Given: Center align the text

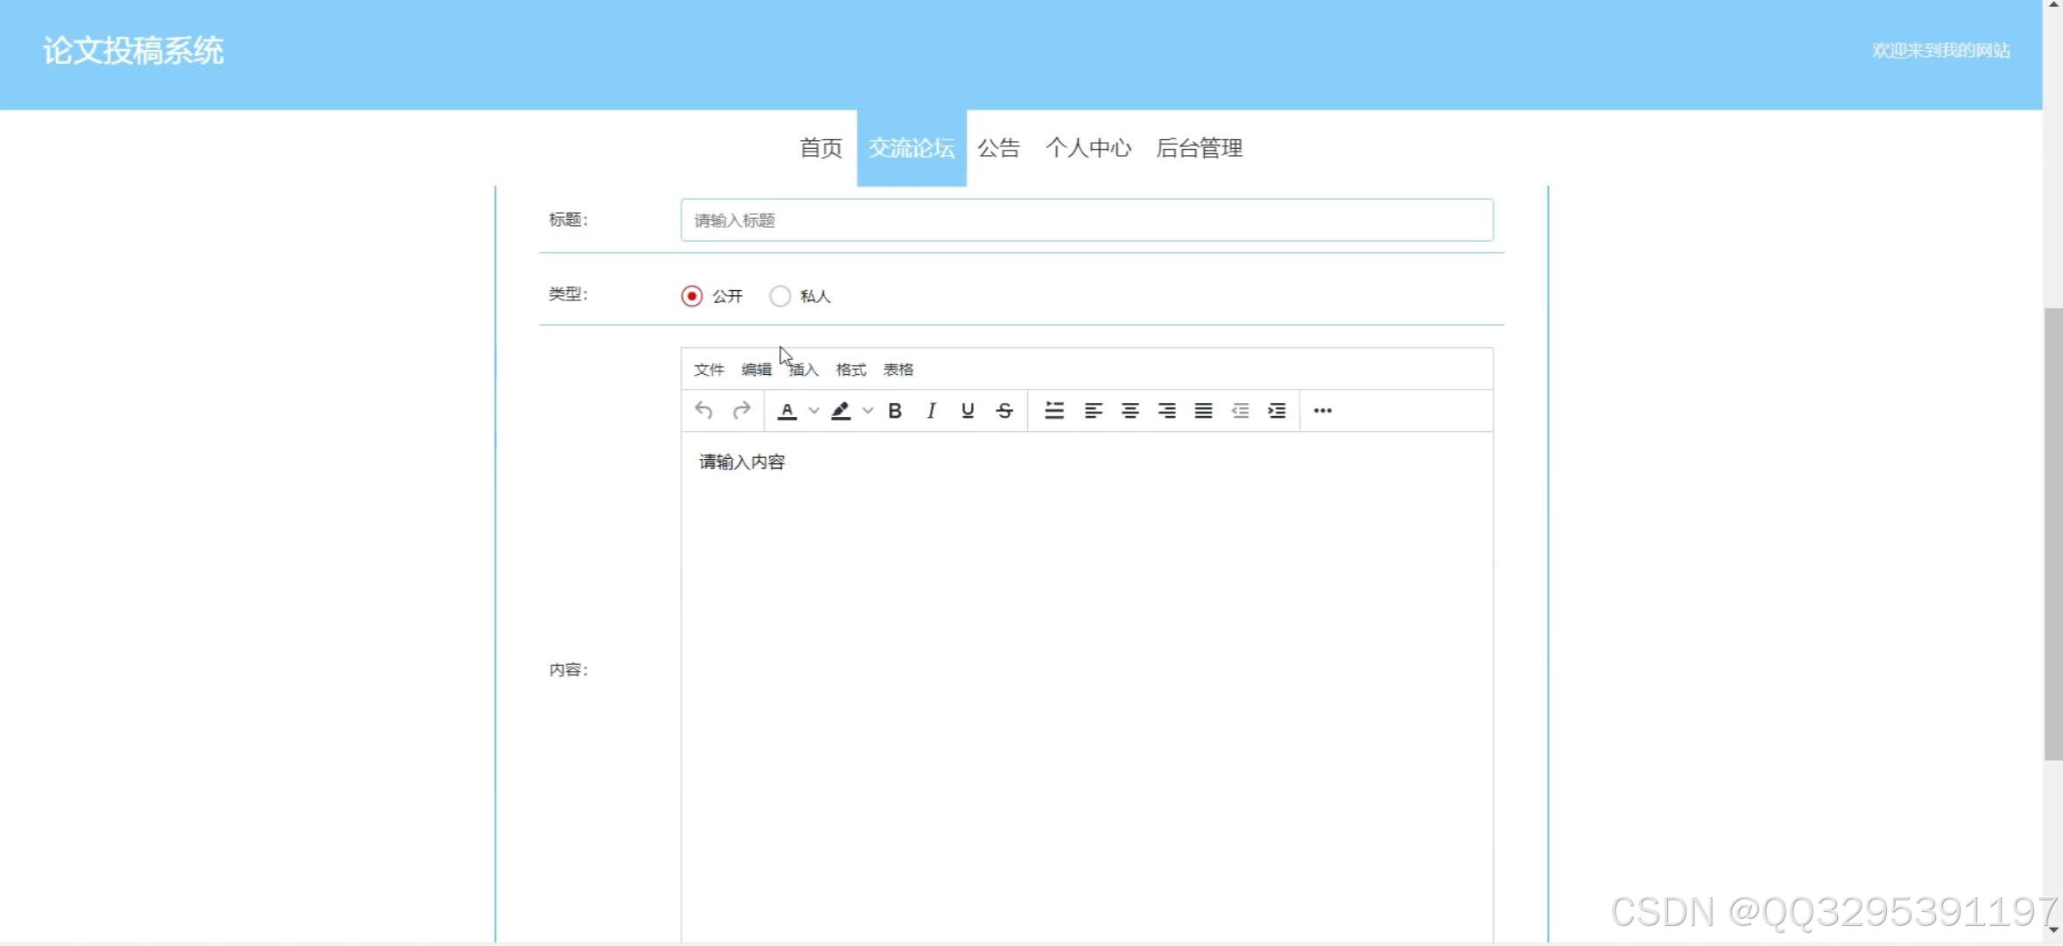Looking at the screenshot, I should click(x=1130, y=410).
